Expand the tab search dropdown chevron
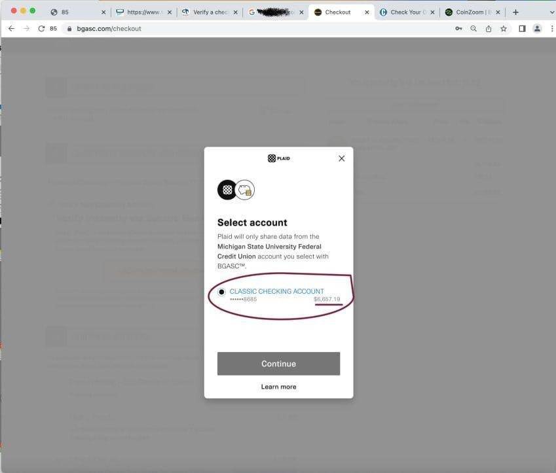The width and height of the screenshot is (556, 473). tap(551, 12)
